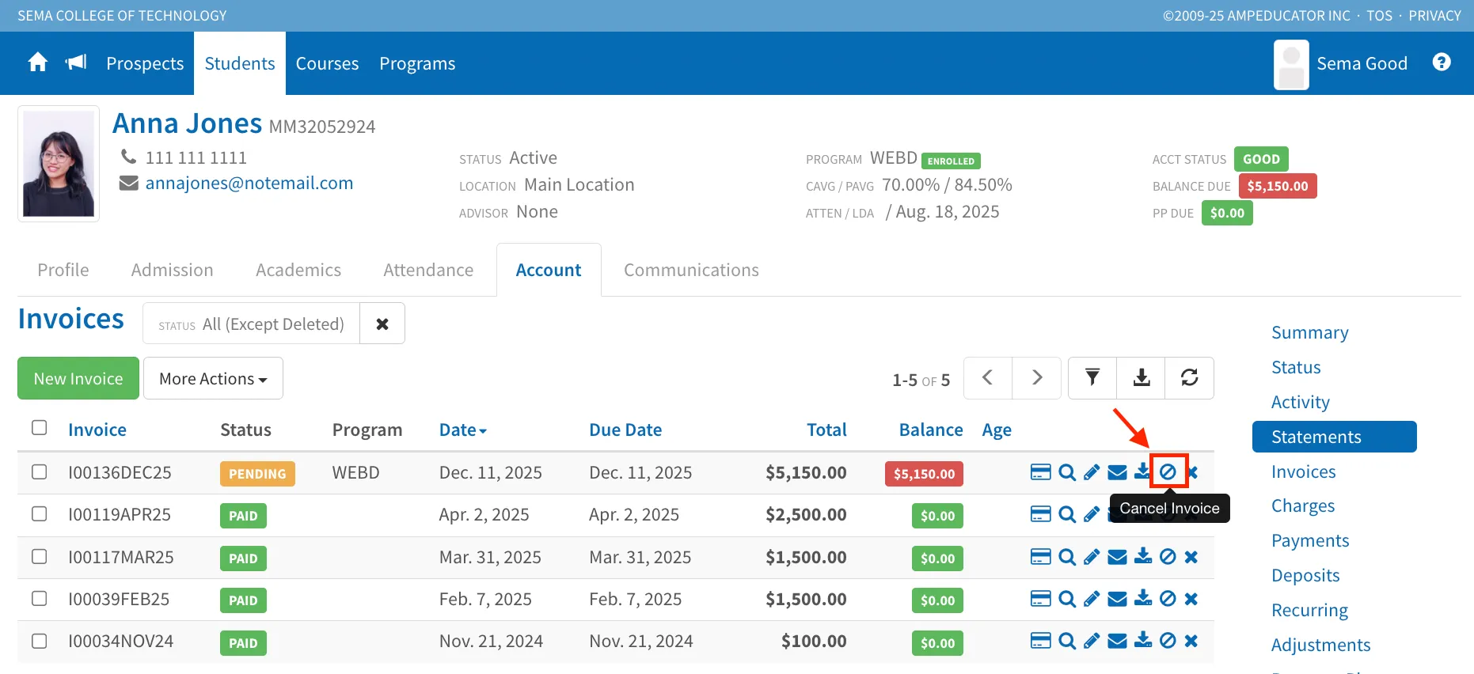Open the Communications tab

tap(691, 270)
